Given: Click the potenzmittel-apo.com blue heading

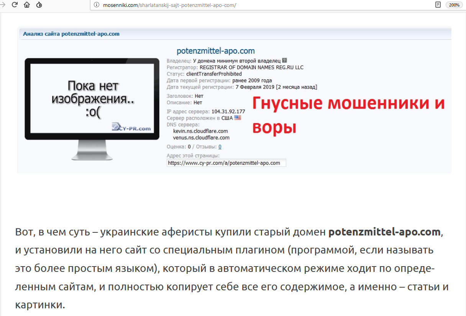Looking at the screenshot, I should point(215,51).
